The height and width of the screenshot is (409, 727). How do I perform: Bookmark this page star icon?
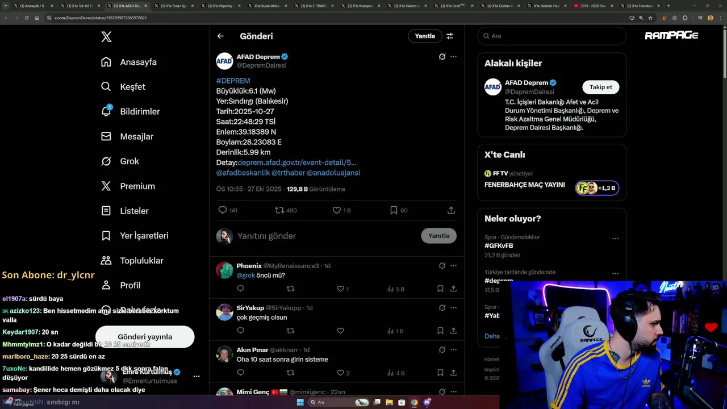650,18
